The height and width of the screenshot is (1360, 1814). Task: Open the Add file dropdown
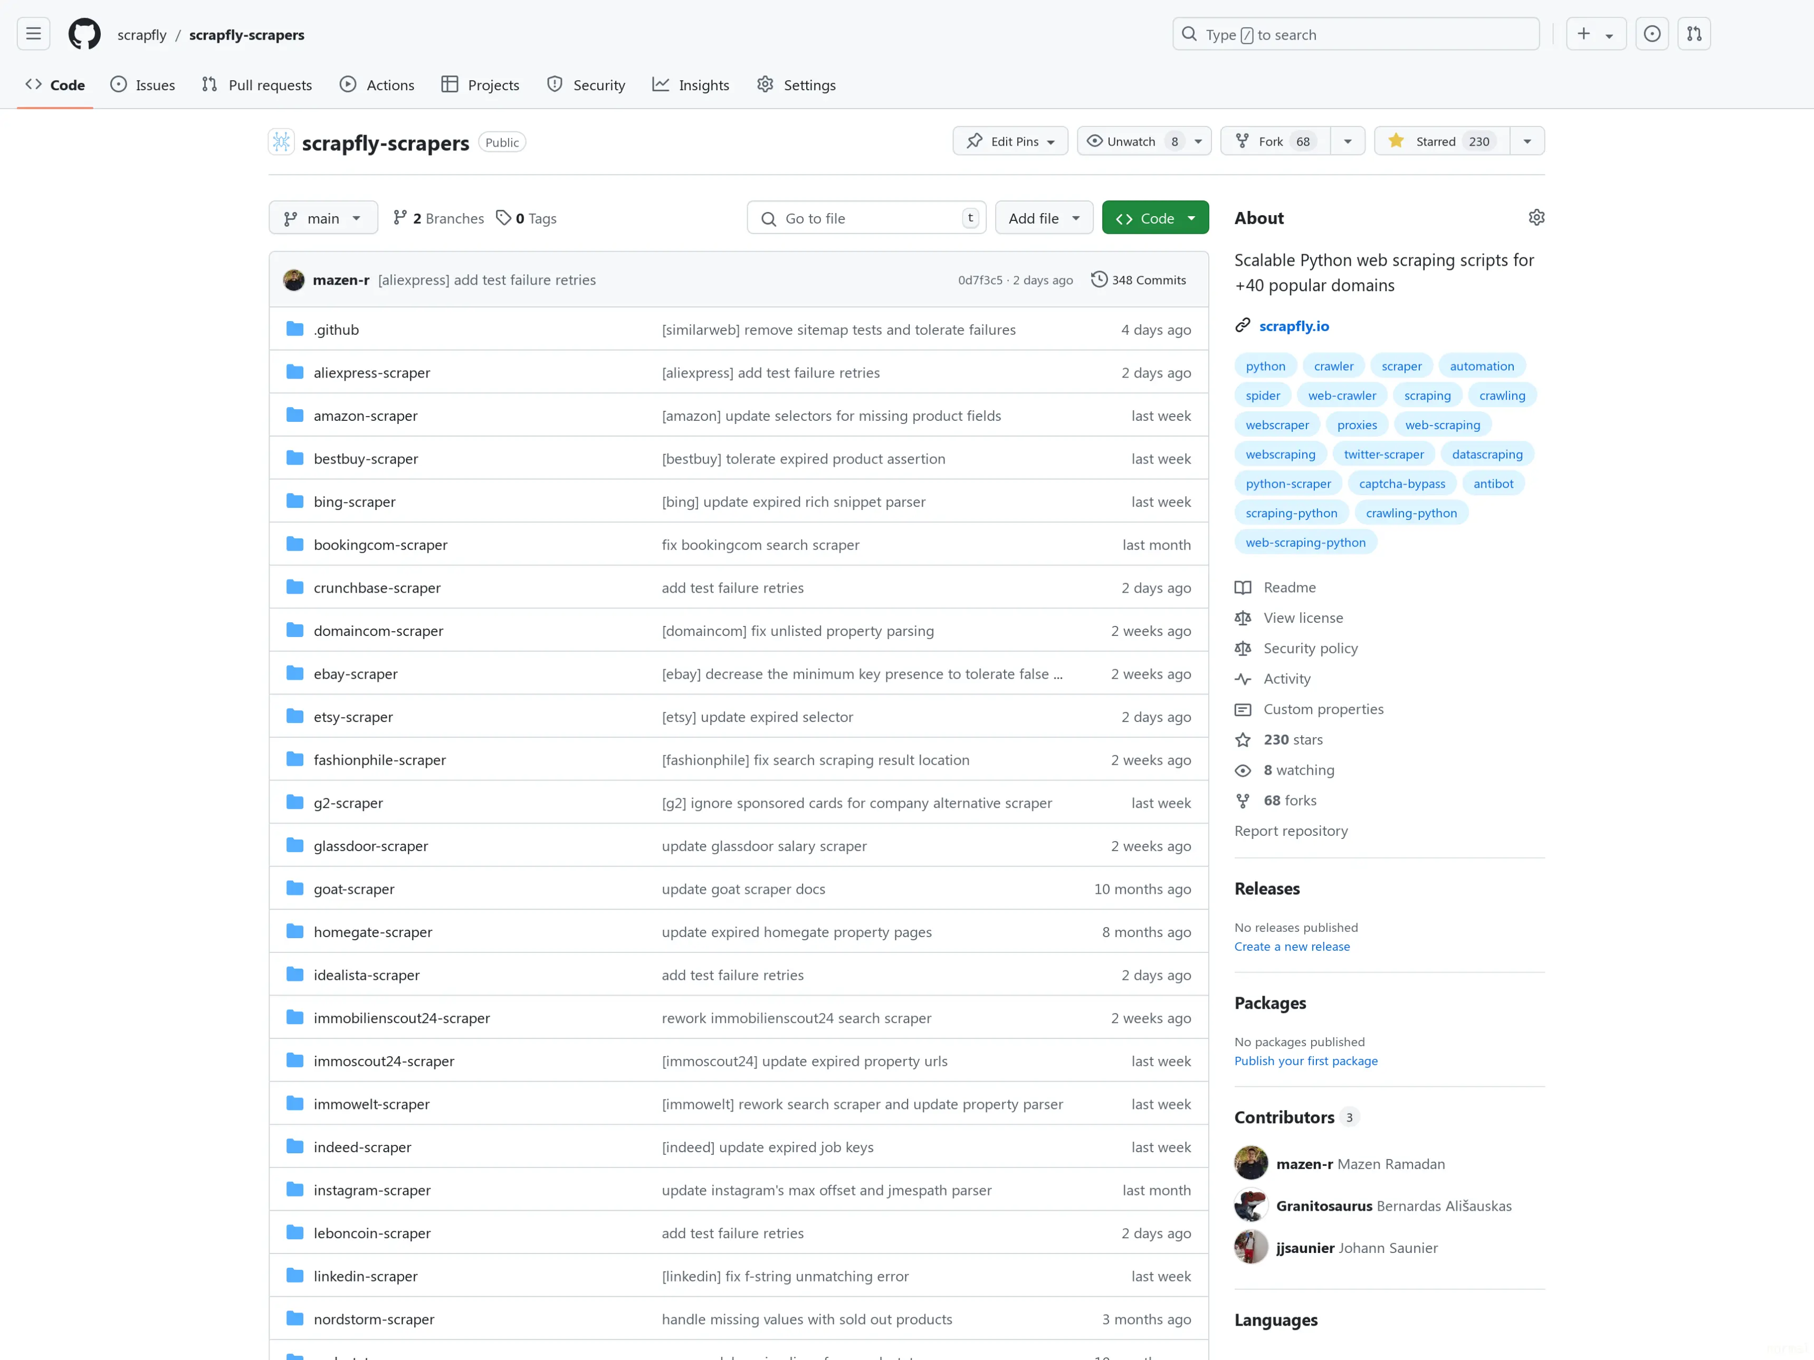[x=1043, y=217]
